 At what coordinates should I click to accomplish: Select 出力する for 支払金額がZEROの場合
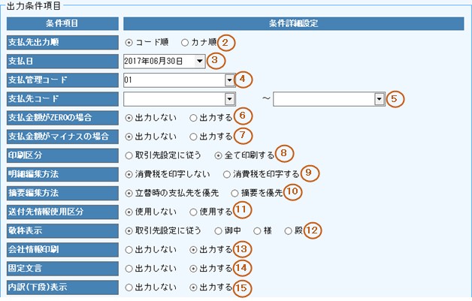(x=194, y=117)
